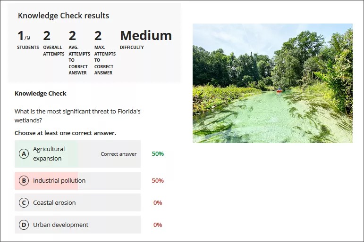Click the circled C answer icon
Screen dimensions: 364x242
[24, 203]
